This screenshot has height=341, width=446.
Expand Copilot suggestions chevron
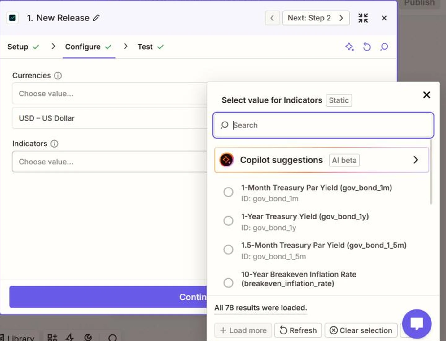pos(416,160)
